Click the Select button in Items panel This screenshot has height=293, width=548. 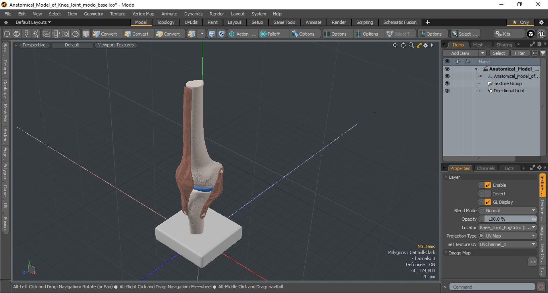click(x=499, y=53)
